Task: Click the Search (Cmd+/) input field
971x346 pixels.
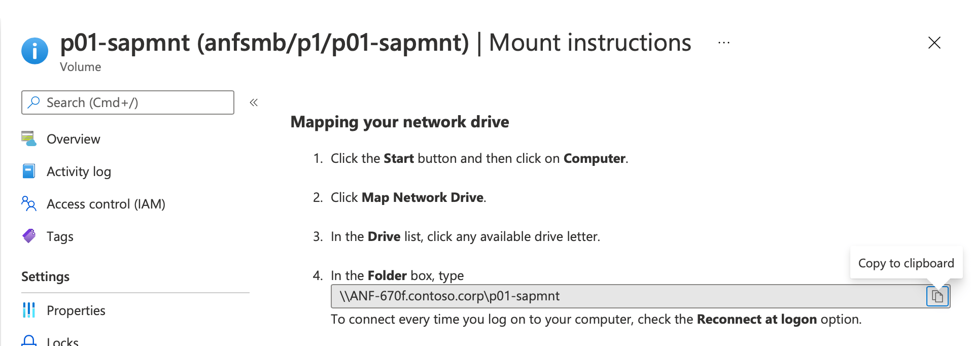Action: tap(127, 102)
